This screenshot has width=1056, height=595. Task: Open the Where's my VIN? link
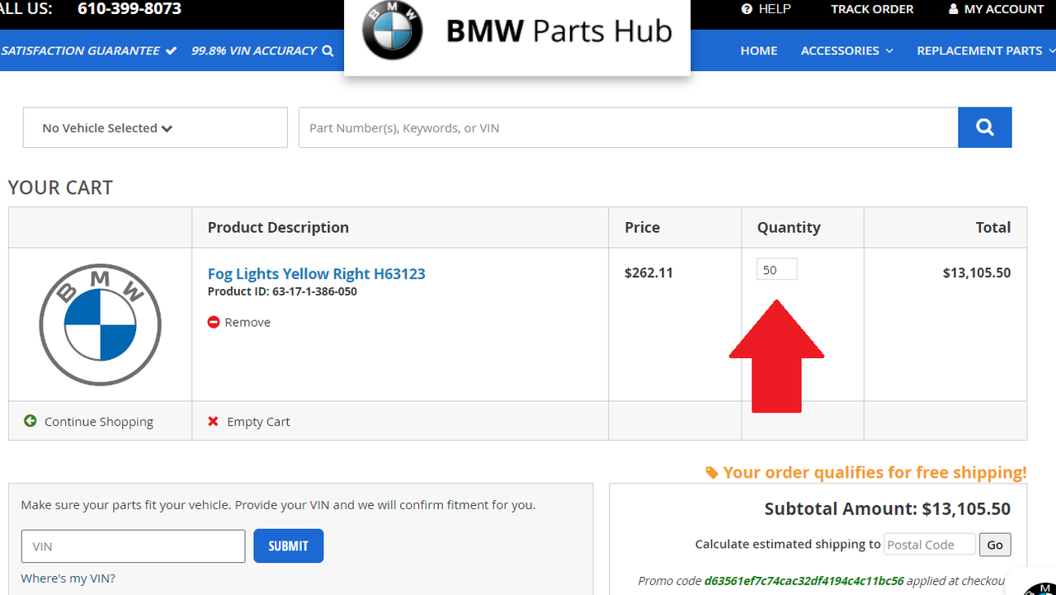click(68, 578)
